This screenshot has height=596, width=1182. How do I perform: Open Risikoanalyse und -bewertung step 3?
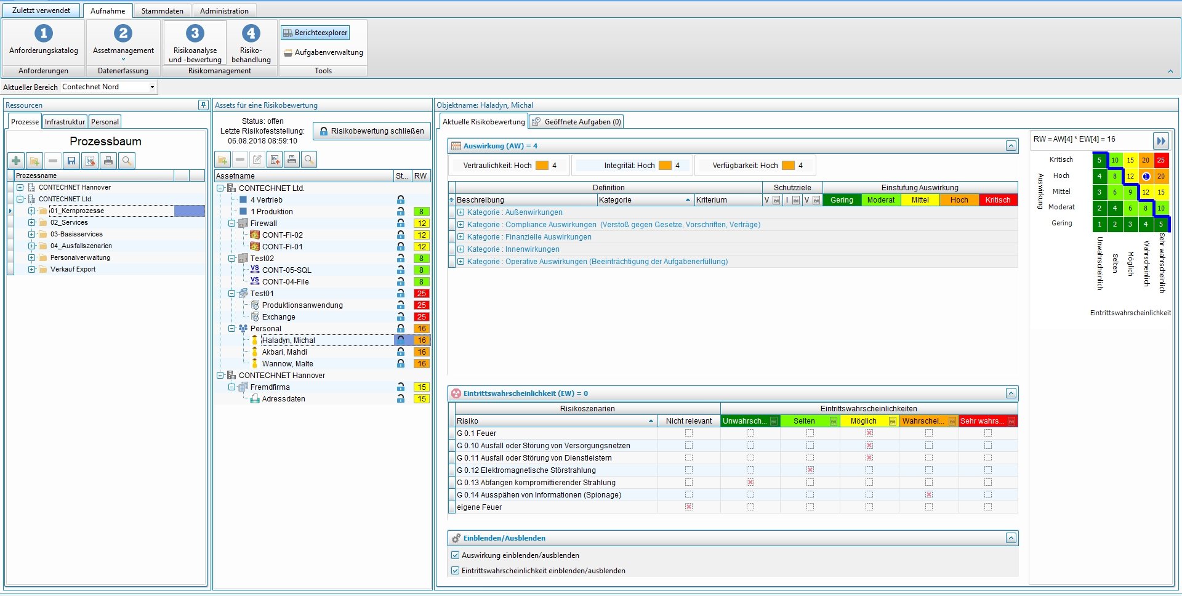click(x=195, y=42)
